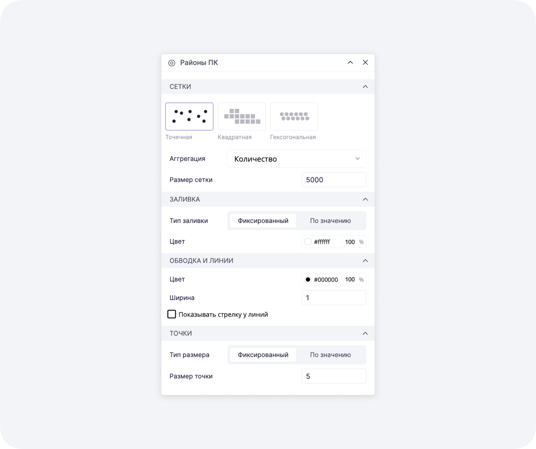The width and height of the screenshot is (536, 449).
Task: Click the black color circle in Обводка section
Action: point(308,279)
